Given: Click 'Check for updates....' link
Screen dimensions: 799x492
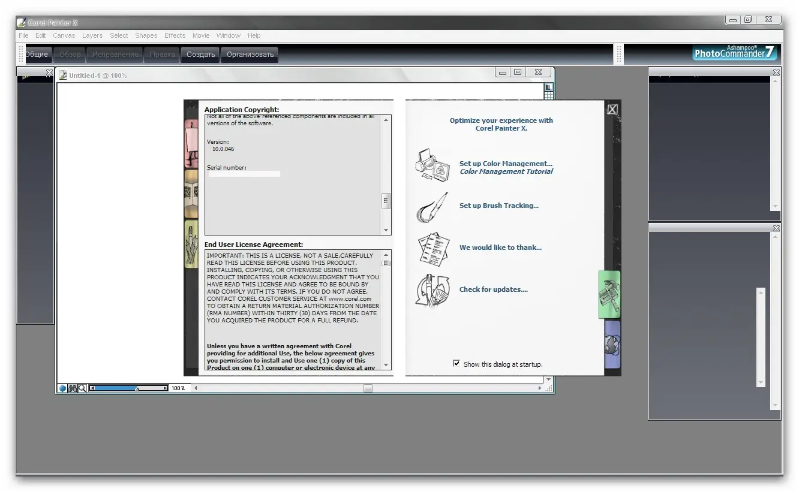Looking at the screenshot, I should click(494, 289).
